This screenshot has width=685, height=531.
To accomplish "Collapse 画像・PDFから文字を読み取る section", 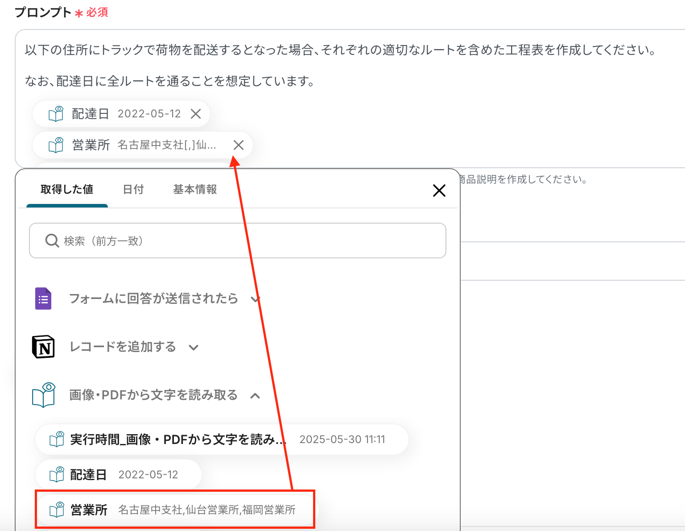I will pyautogui.click(x=255, y=395).
